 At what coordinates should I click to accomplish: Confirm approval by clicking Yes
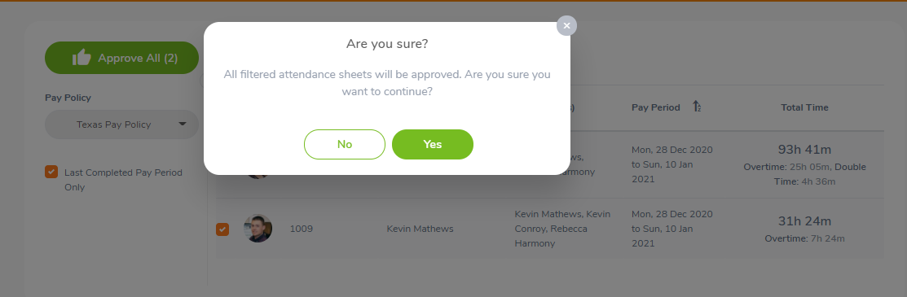[x=433, y=145]
